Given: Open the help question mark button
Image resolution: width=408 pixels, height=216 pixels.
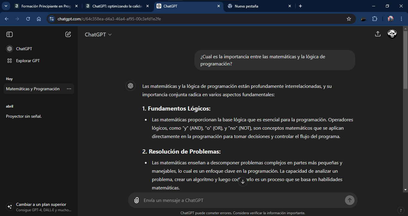Looking at the screenshot, I should pyautogui.click(x=401, y=210).
